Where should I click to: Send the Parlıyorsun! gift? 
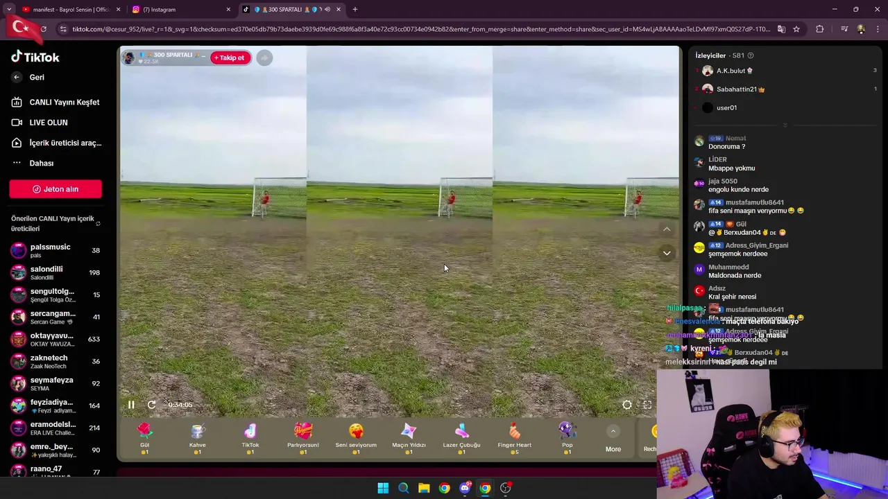click(303, 438)
